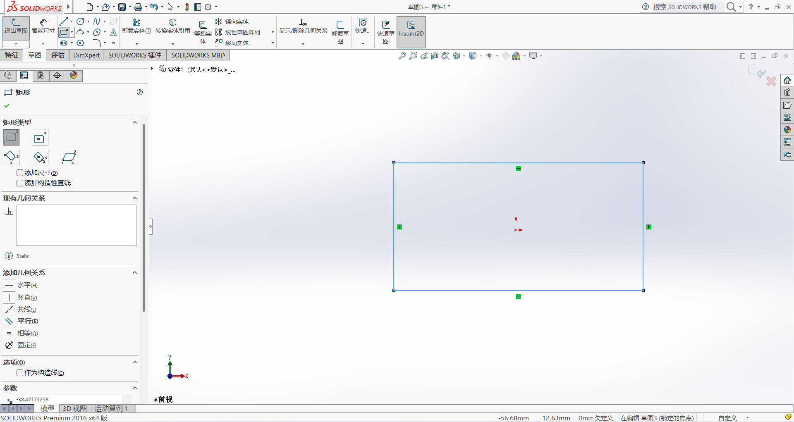
Task: Select the Spline sketch tool
Action: click(97, 21)
